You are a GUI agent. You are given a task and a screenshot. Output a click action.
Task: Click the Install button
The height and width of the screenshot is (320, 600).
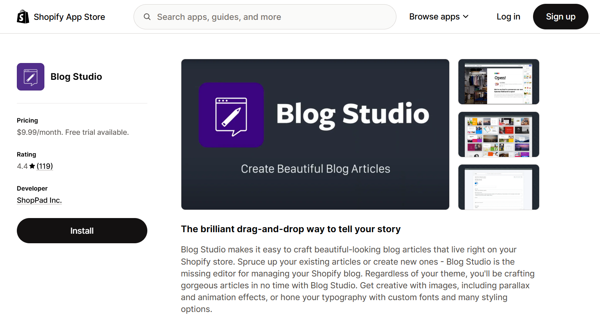[x=82, y=231]
